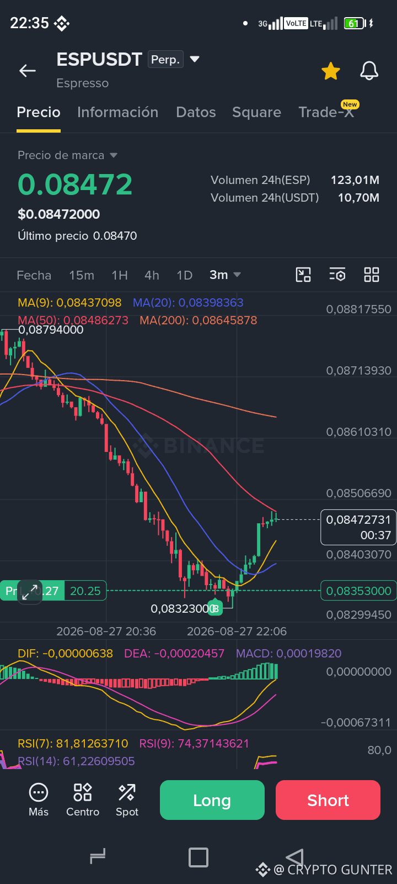Select the 1H timeframe
This screenshot has height=884, width=397.
click(120, 275)
